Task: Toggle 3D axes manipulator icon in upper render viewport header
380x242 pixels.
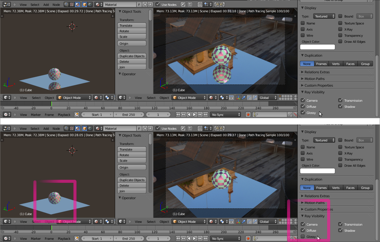Action: coord(238,98)
